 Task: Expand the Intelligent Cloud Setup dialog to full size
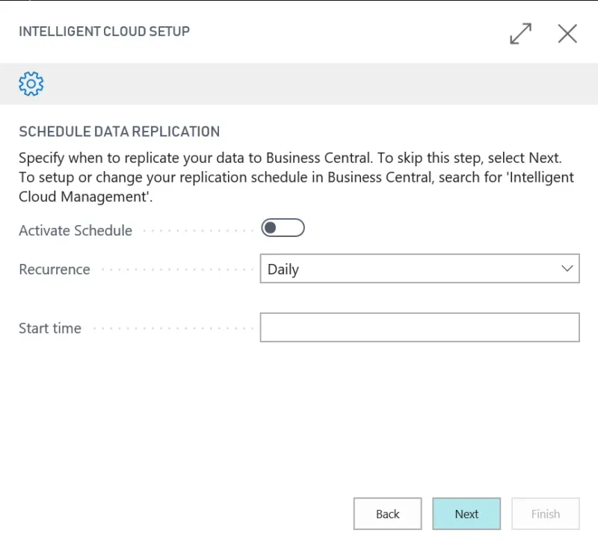click(520, 34)
